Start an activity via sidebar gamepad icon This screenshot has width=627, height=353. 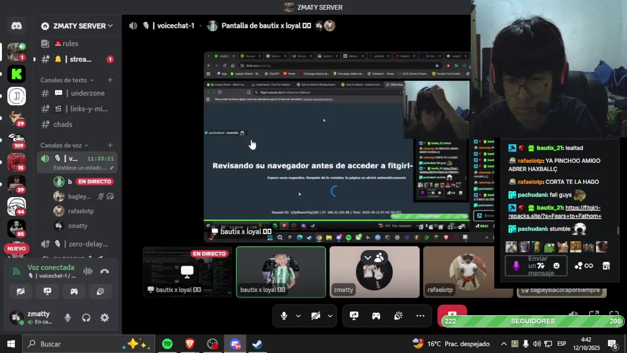pyautogui.click(x=74, y=291)
